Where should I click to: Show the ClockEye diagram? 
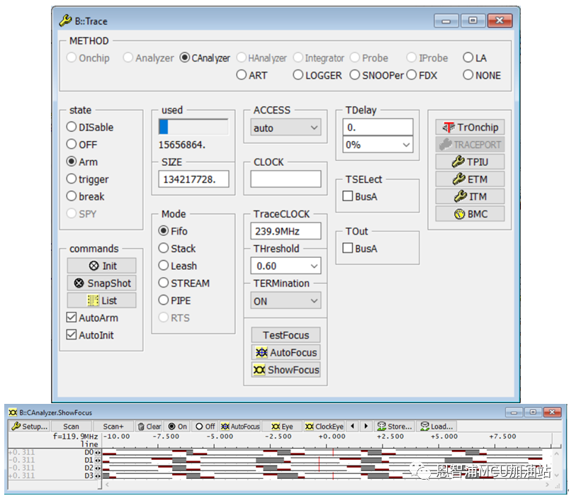(324, 427)
